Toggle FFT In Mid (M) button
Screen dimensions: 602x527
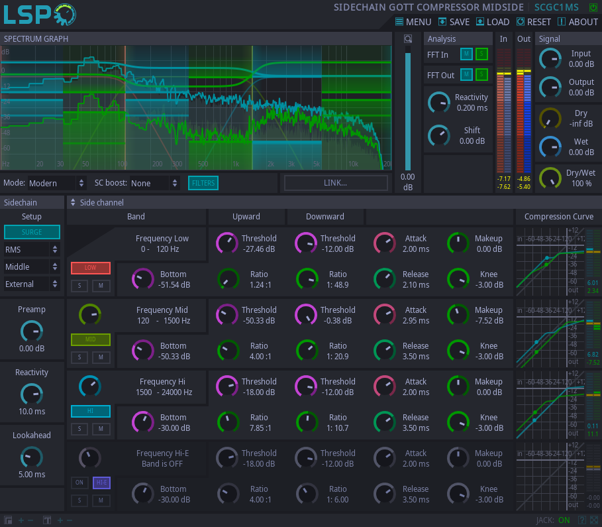pos(466,54)
